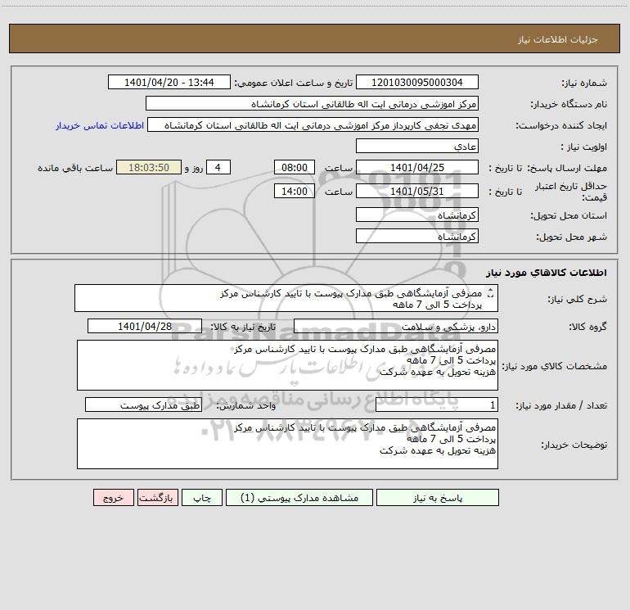Viewport: 630px width, 610px height.
Task: Click the countdown timer 18:03:50
Action: [149, 167]
